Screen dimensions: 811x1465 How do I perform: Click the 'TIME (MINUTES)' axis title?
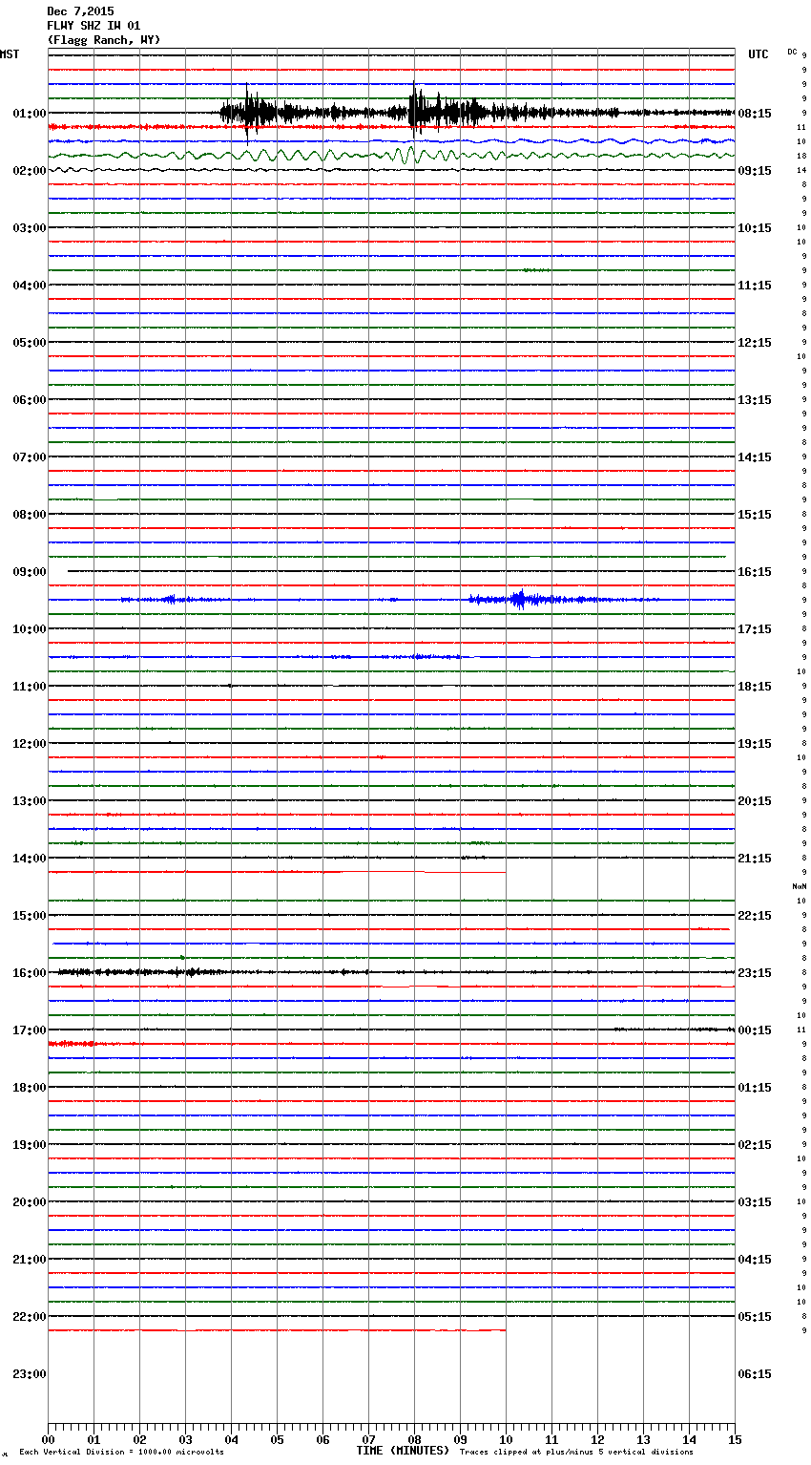[x=403, y=1451]
